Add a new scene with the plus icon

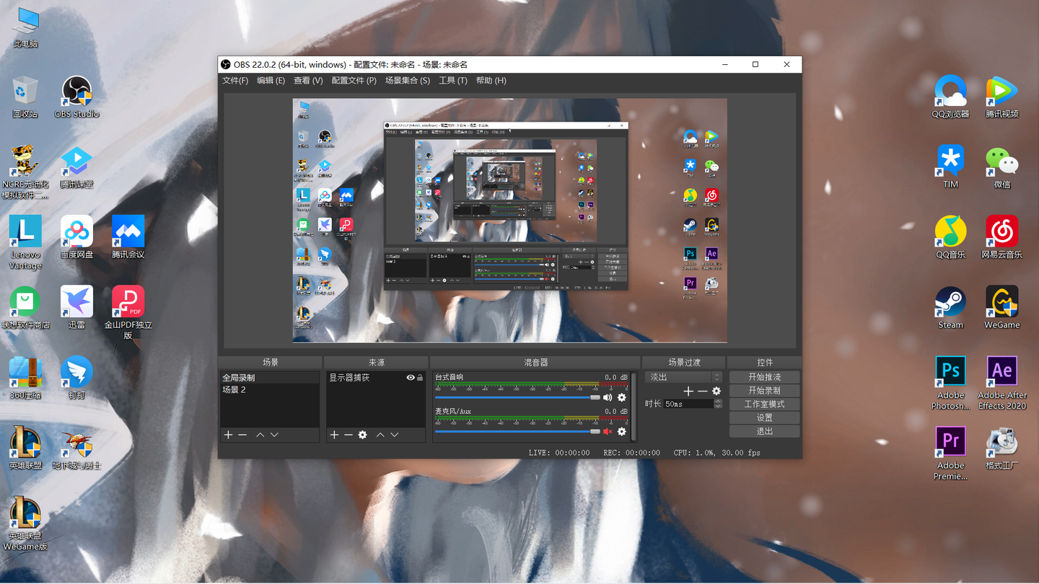coord(229,434)
